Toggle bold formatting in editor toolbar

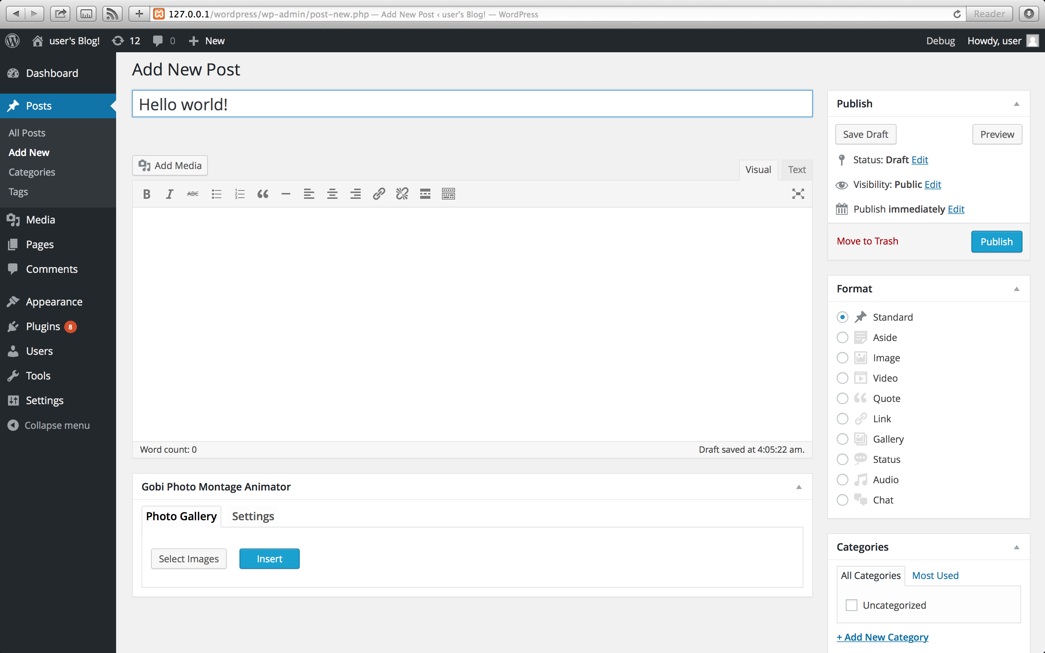[147, 194]
